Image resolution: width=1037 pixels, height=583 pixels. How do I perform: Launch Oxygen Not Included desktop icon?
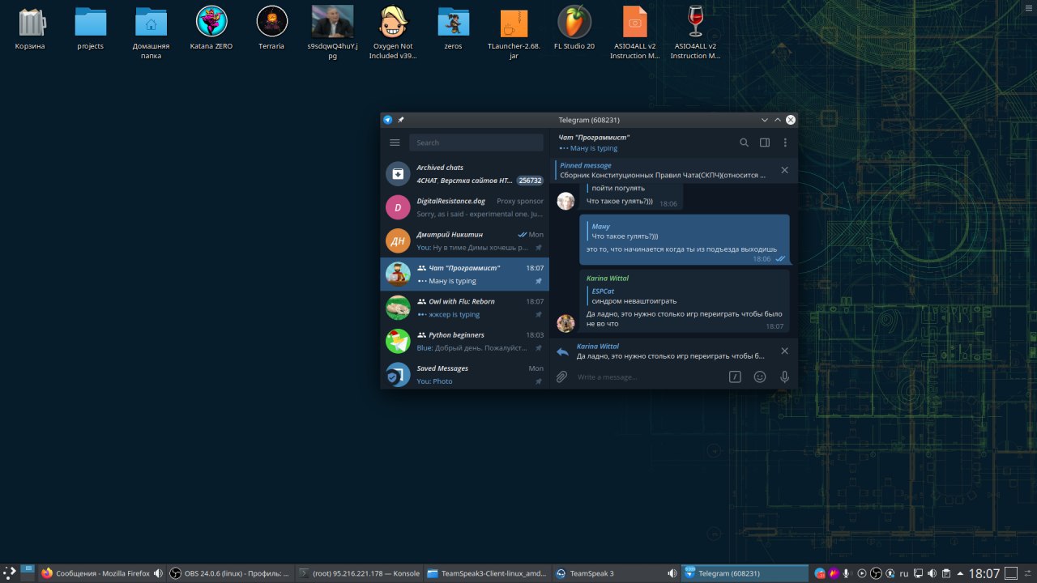click(393, 32)
